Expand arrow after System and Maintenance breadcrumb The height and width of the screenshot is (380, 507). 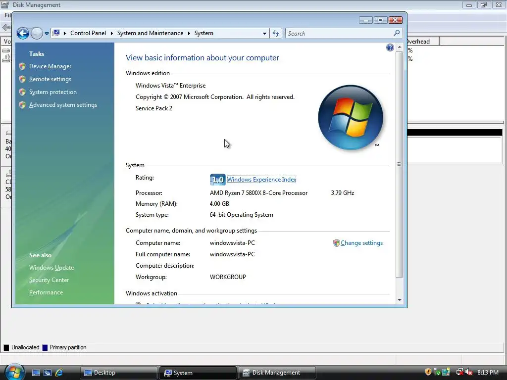tap(189, 33)
